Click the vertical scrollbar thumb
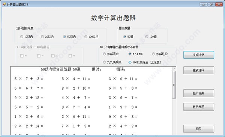Image resolution: width=225 pixels, height=137 pixels. coord(174,85)
